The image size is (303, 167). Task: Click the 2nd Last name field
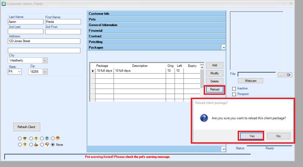(x=26, y=32)
